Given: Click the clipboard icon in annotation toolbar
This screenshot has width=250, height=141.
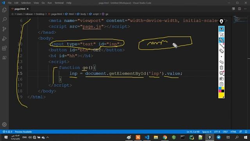Looking at the screenshot, I should pyautogui.click(x=221, y=84).
